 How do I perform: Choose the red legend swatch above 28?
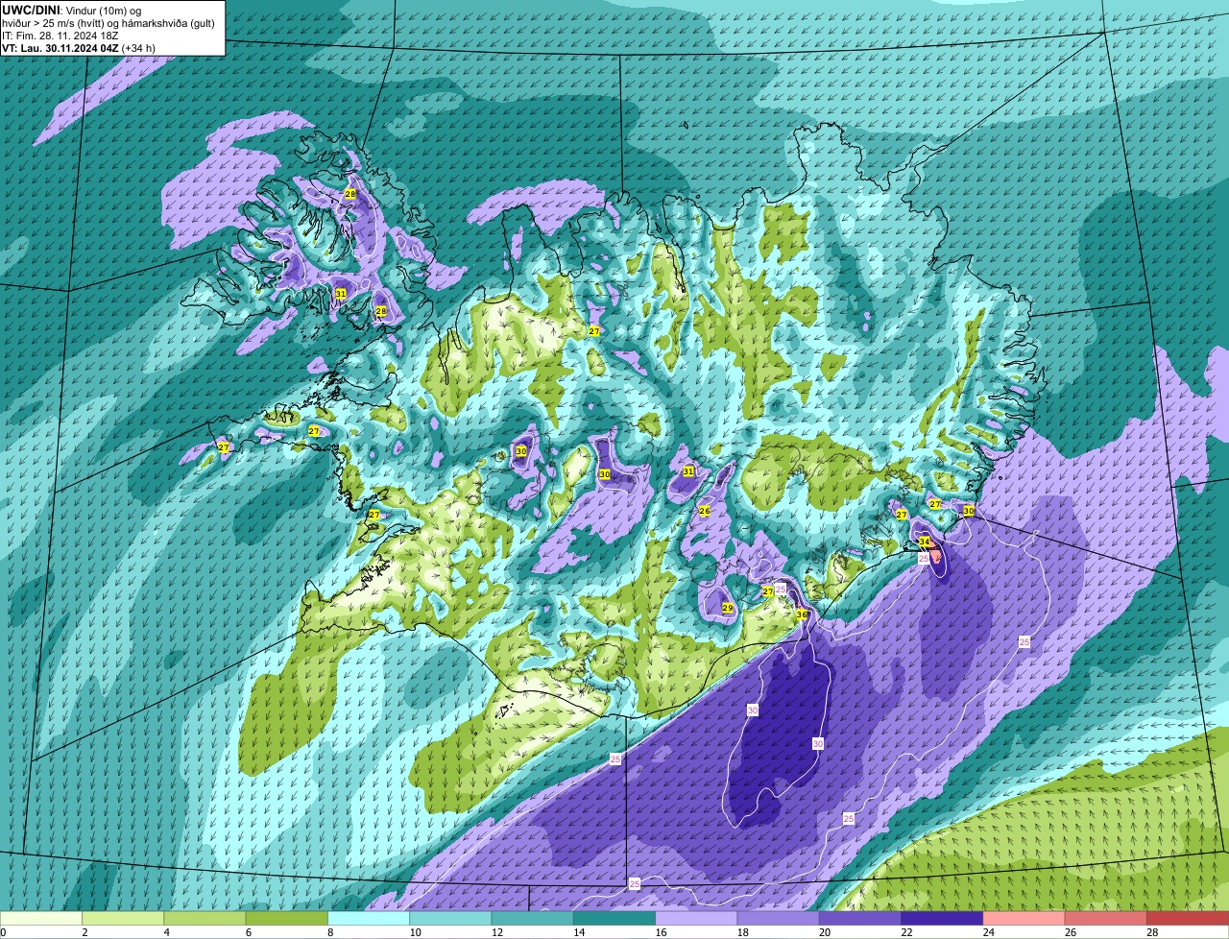point(1188,918)
